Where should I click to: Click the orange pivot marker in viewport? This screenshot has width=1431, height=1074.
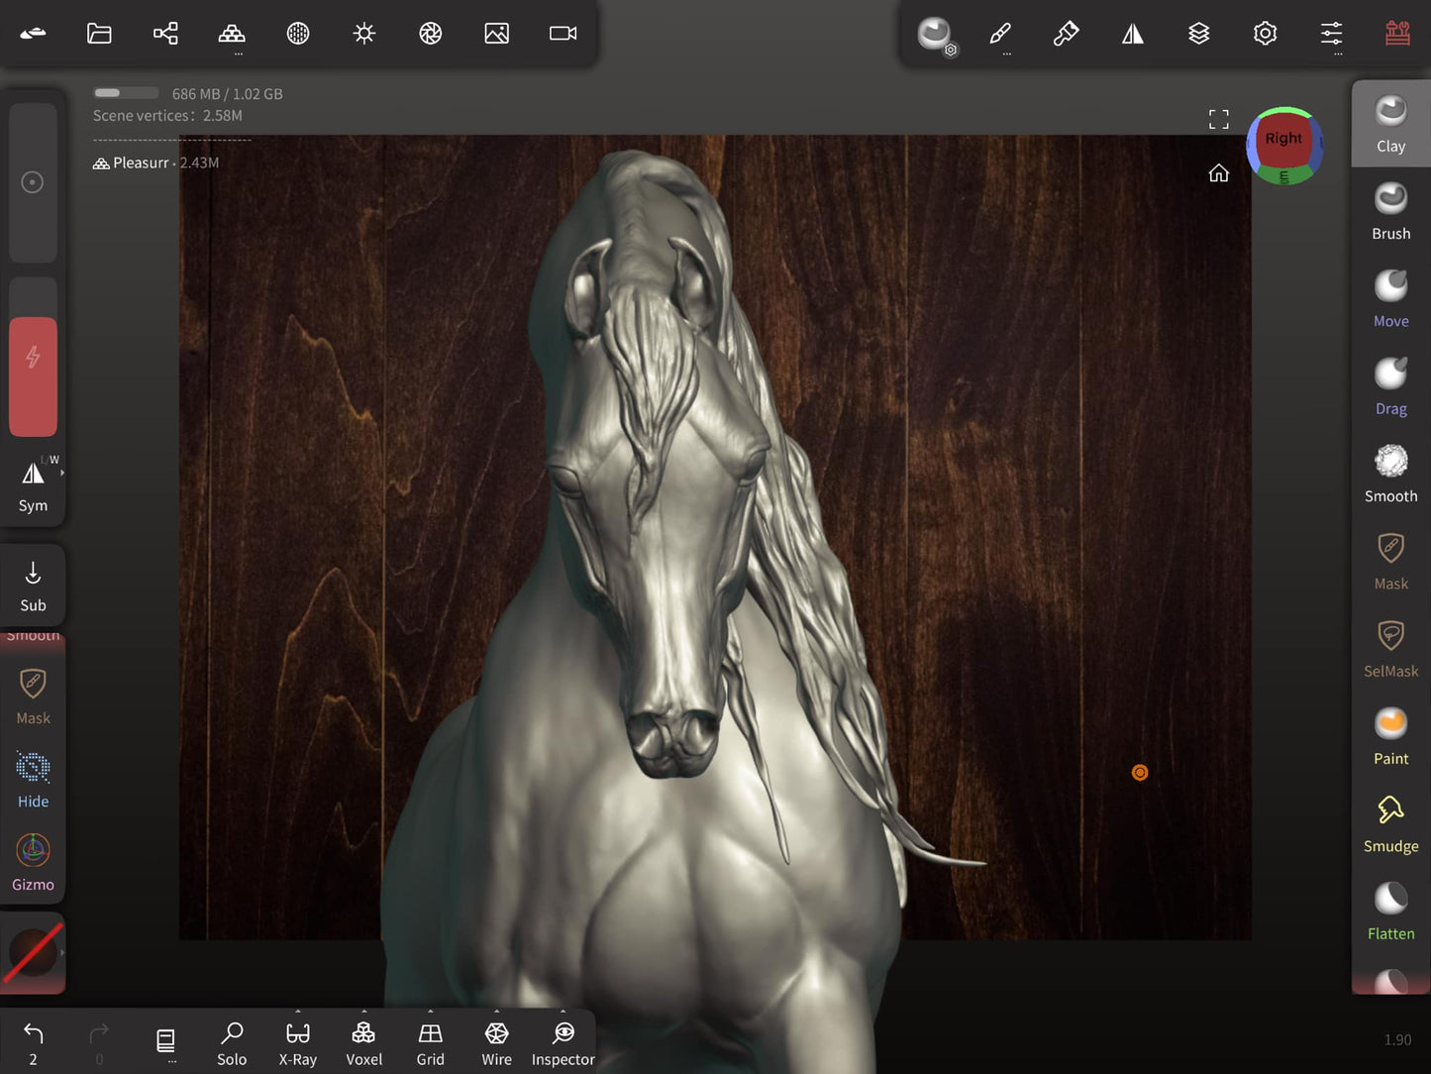click(x=1140, y=773)
